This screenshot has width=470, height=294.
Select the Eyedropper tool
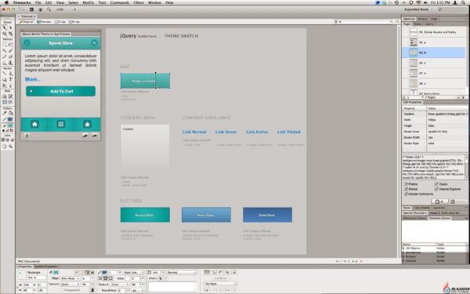5,113
